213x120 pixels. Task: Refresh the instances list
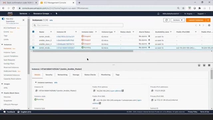(166, 20)
